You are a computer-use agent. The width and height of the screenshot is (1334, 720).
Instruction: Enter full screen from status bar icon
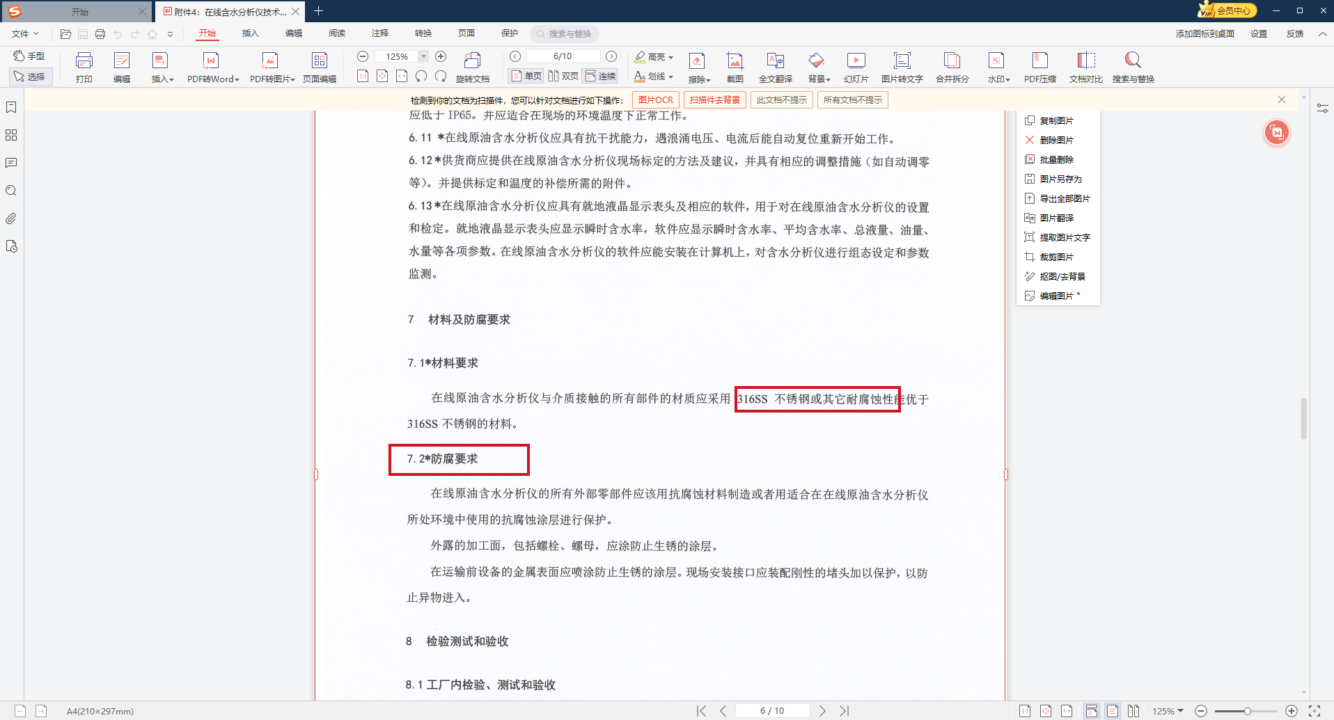click(x=1315, y=711)
